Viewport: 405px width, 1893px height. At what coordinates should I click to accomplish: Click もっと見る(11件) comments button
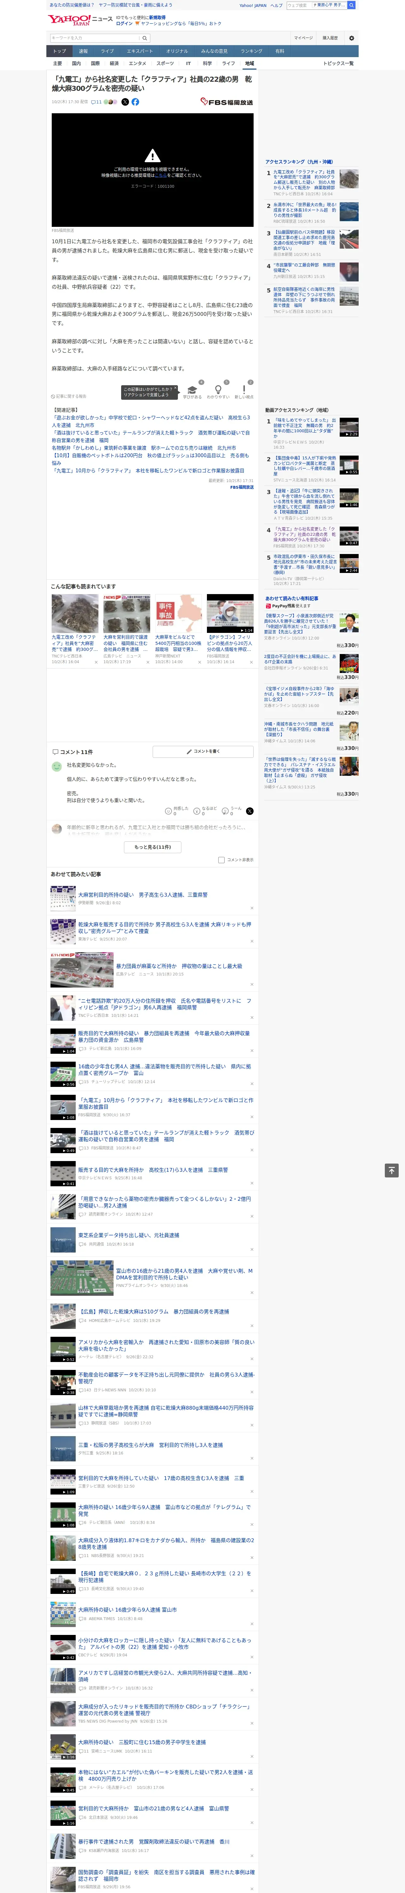pos(153,847)
